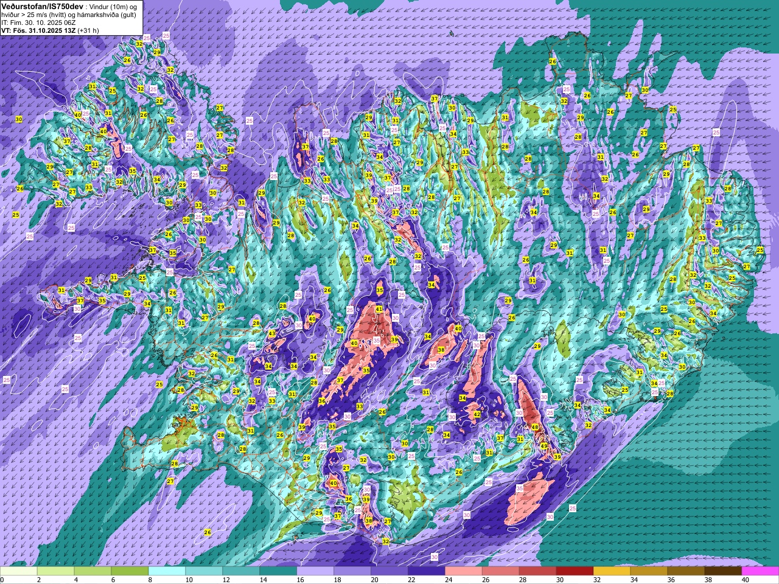Click the 16–18 m/s lavender legend swatch

(x=315, y=572)
